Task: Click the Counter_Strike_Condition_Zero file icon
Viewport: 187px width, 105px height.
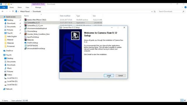Action: pyautogui.click(x=25, y=34)
